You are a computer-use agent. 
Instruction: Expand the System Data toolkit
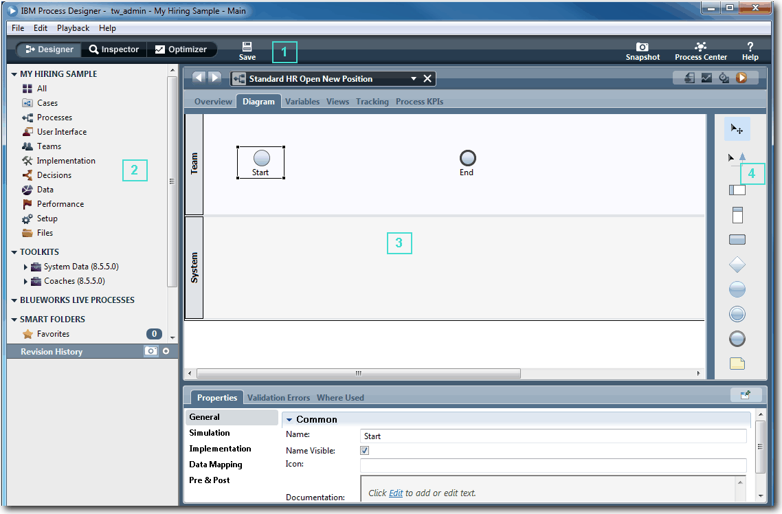click(26, 267)
